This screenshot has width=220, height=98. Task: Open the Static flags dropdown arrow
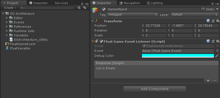point(217,10)
